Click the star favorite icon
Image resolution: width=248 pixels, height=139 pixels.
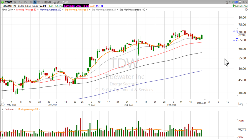227,2
